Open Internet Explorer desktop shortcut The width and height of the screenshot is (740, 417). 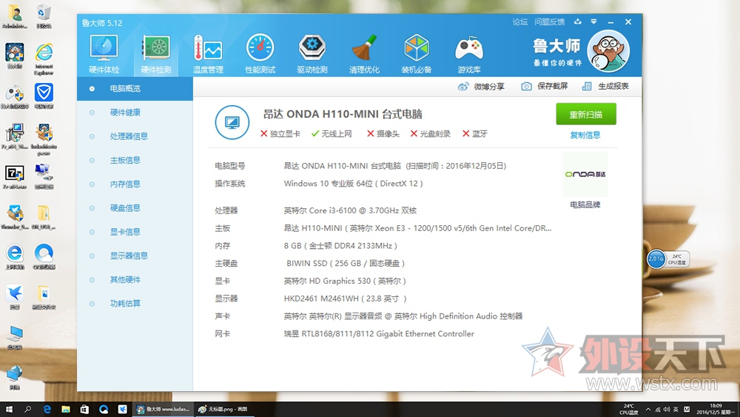44,59
